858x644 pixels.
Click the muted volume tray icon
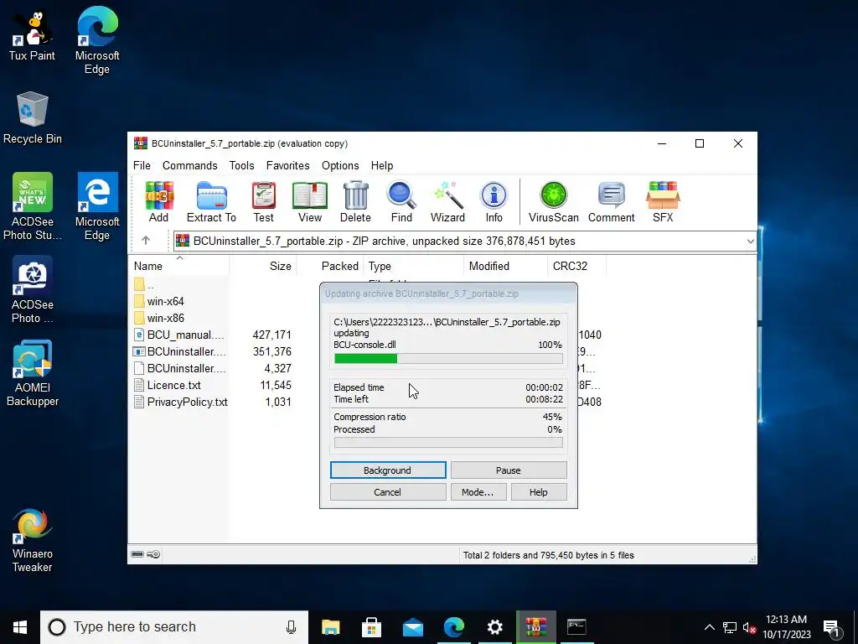coord(749,627)
